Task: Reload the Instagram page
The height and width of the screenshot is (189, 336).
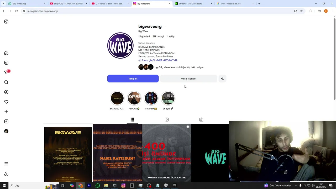Action: 16,11
